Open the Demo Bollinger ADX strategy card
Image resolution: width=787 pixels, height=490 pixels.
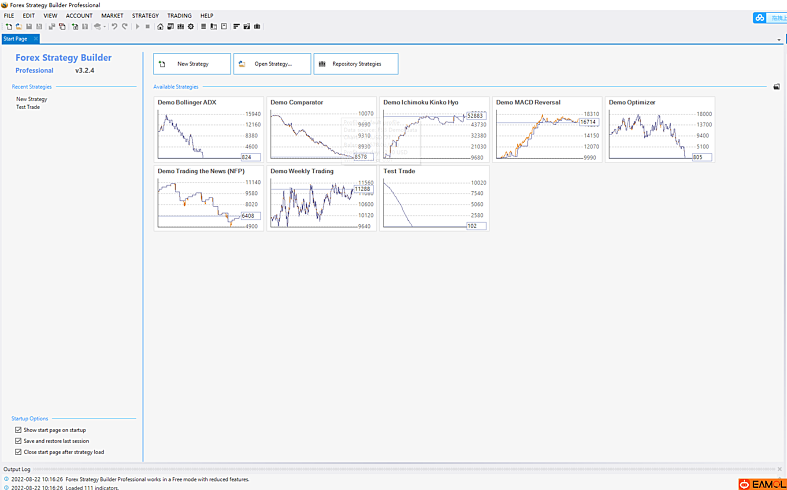coord(209,130)
